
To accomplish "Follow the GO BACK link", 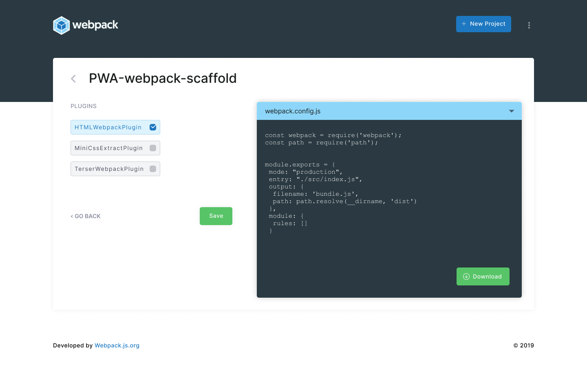I will click(x=86, y=216).
